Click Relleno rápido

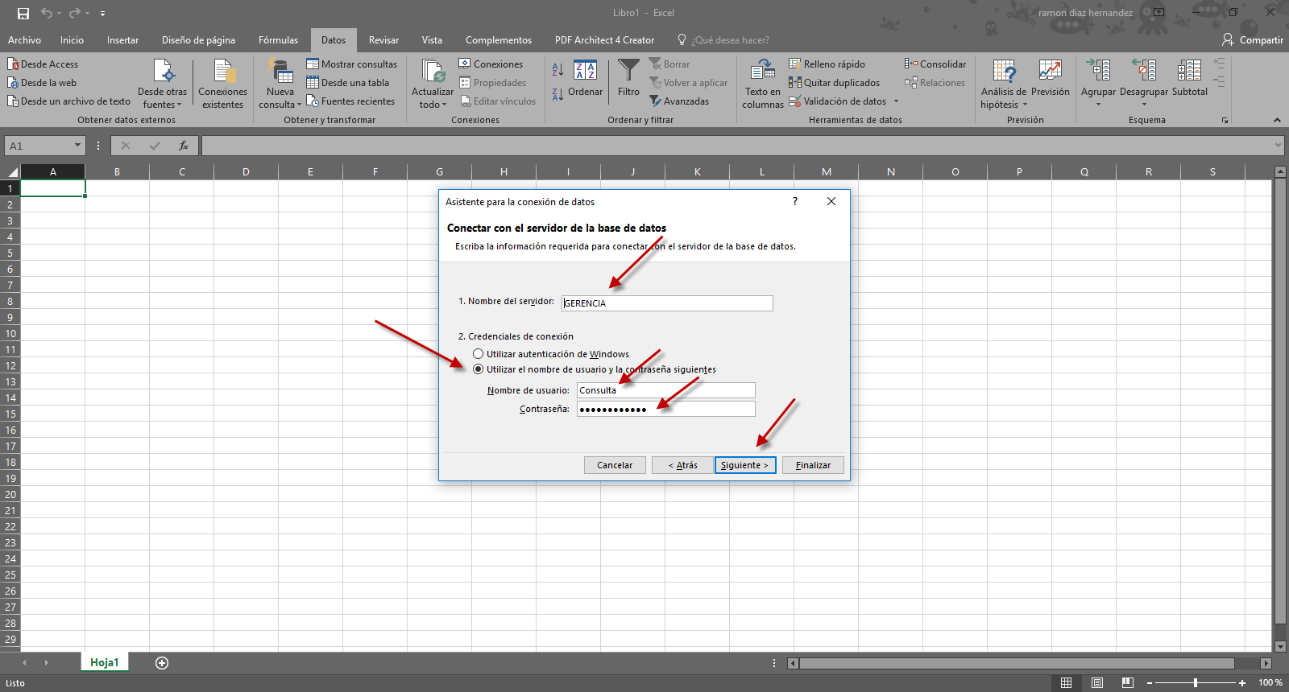[x=827, y=64]
